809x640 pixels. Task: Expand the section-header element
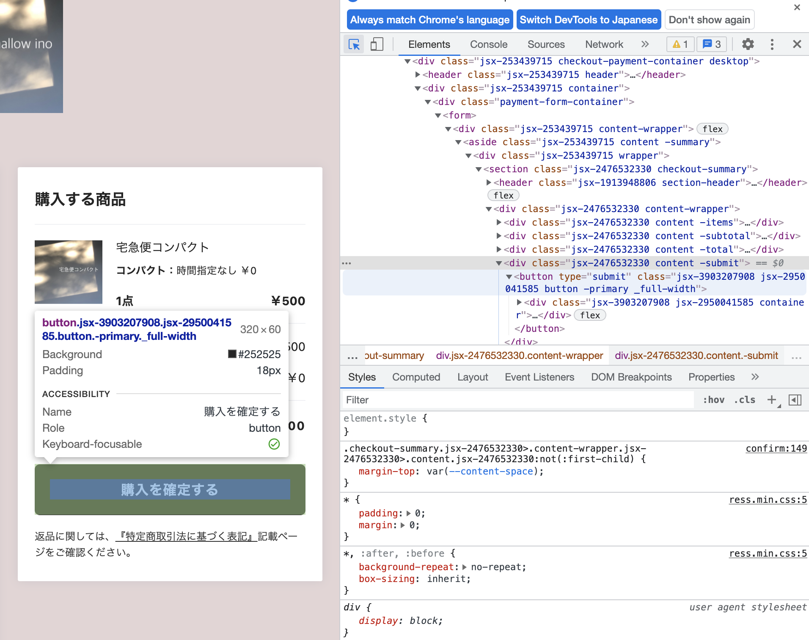tap(489, 182)
